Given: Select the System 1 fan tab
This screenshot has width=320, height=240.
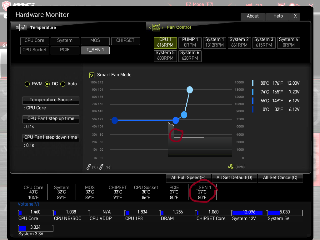Looking at the screenshot, I should coord(214,42).
